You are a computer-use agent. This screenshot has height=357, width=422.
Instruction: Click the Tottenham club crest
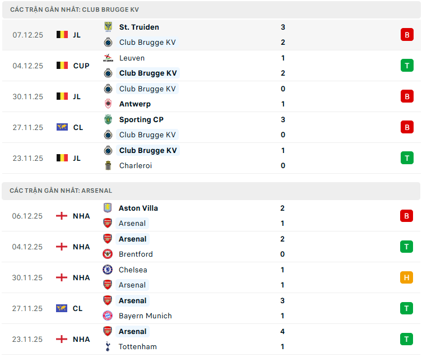click(x=108, y=346)
